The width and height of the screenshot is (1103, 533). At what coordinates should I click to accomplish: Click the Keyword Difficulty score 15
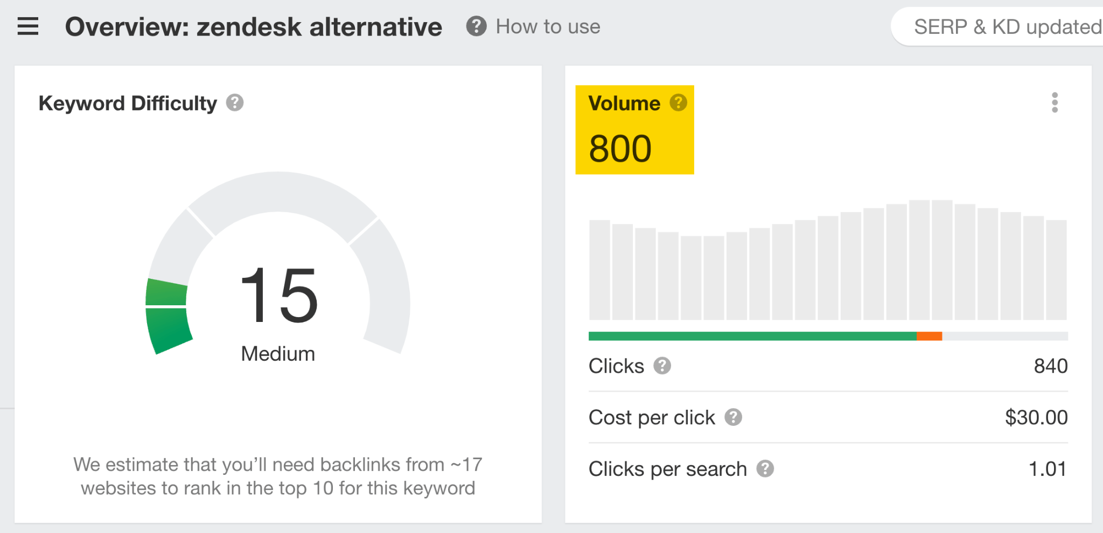pos(278,296)
